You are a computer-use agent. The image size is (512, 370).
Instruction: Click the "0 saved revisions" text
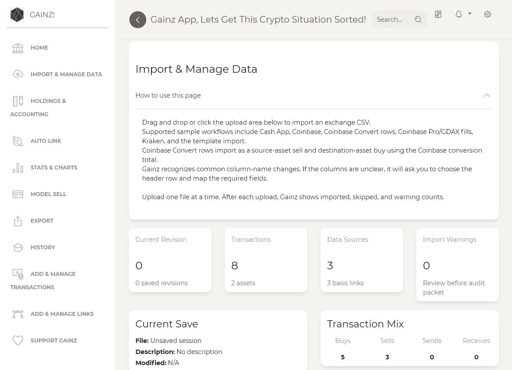click(162, 283)
